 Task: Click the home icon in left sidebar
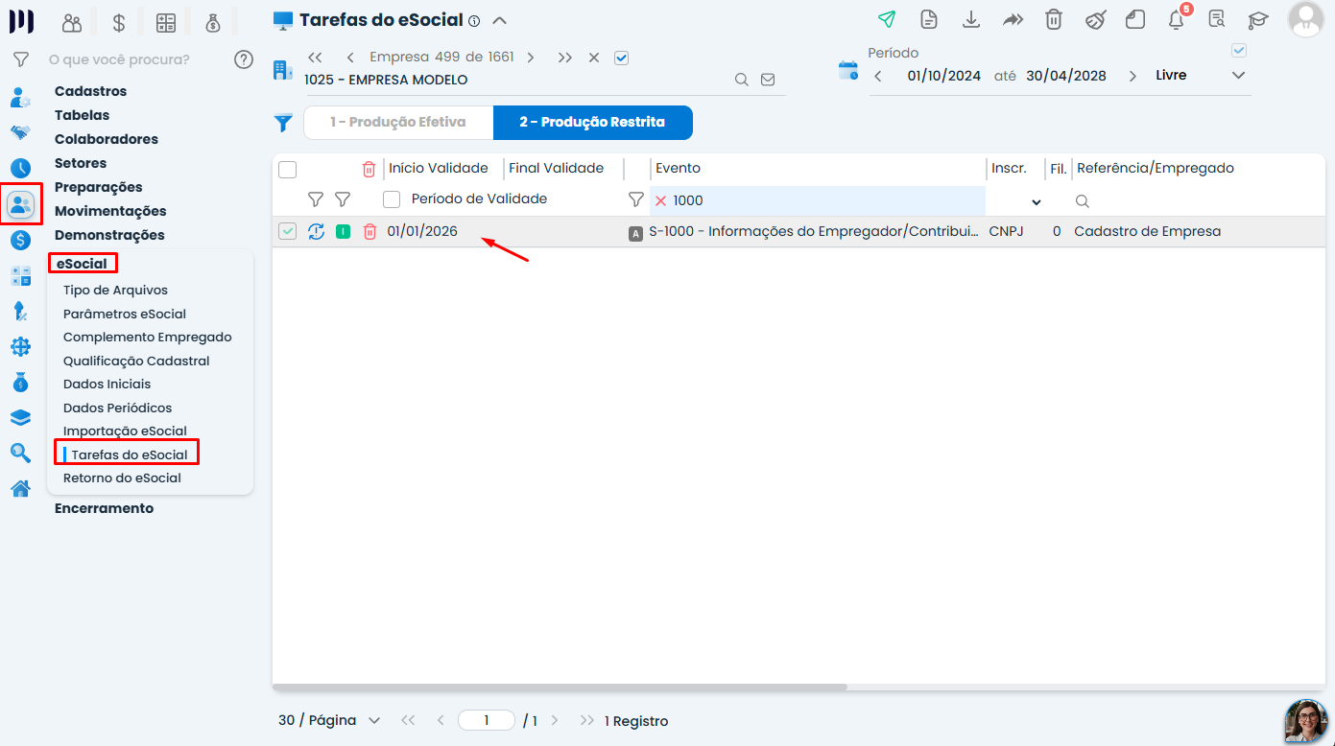coord(20,489)
